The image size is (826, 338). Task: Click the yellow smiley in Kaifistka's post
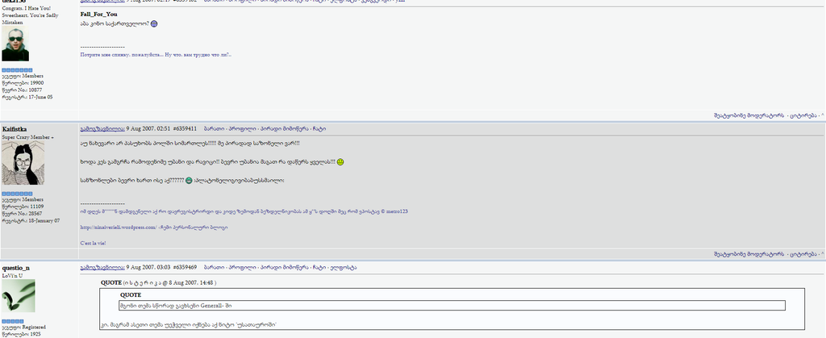pyautogui.click(x=340, y=162)
